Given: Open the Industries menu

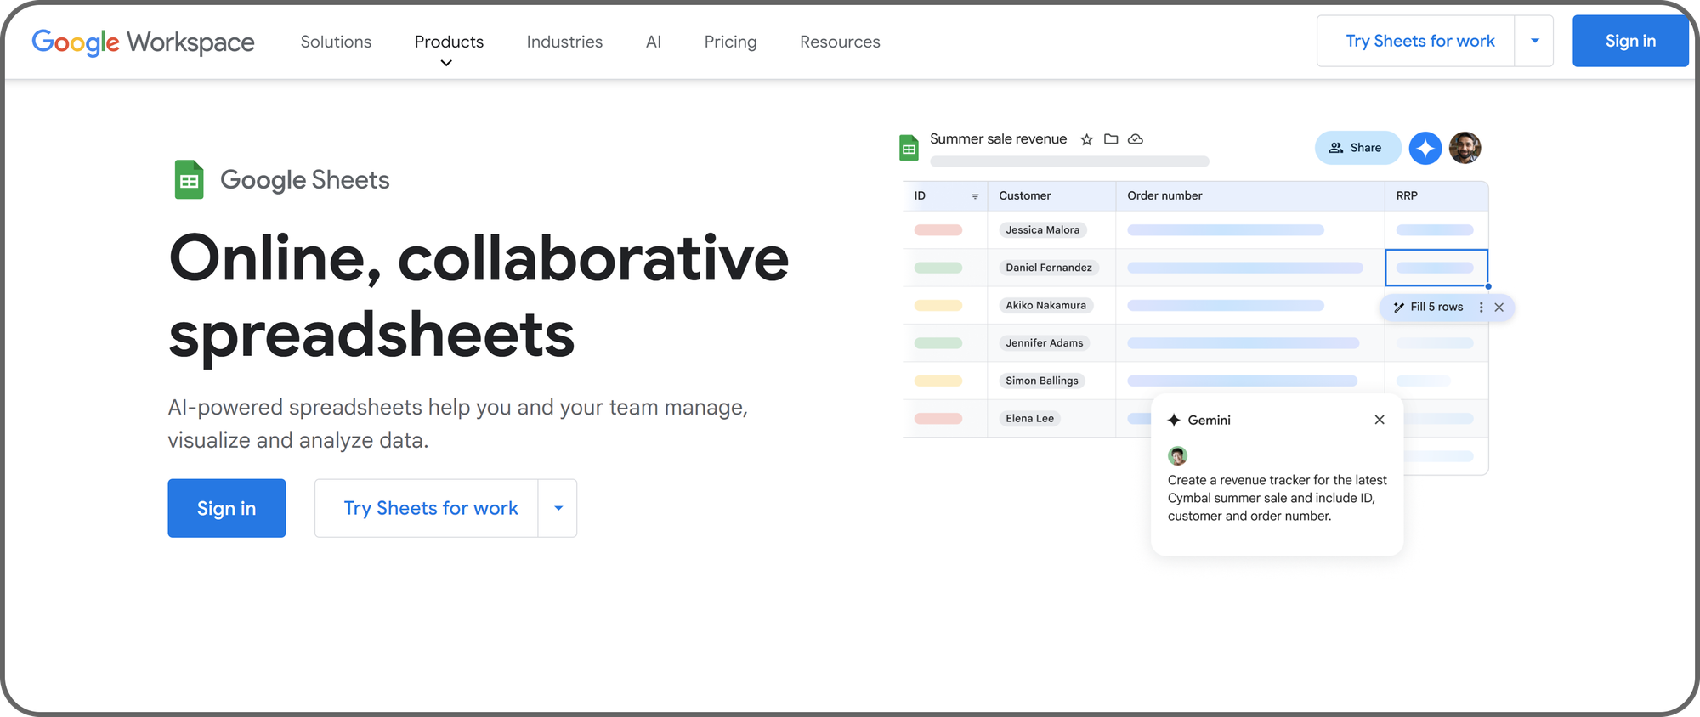Looking at the screenshot, I should (564, 42).
